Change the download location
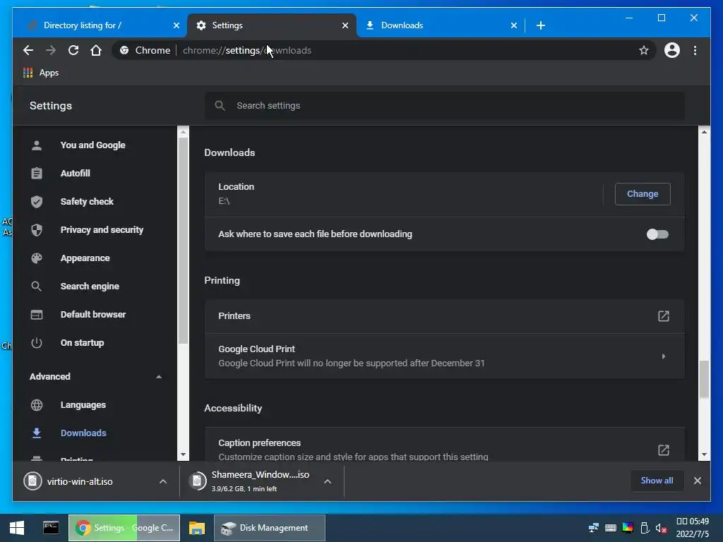Screen dimensions: 723x542 [x=643, y=194]
